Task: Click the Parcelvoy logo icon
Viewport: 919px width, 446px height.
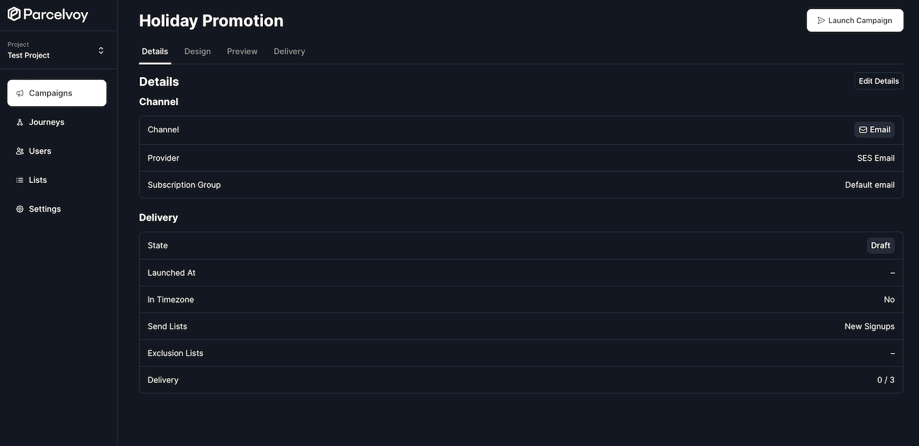Action: [x=14, y=14]
